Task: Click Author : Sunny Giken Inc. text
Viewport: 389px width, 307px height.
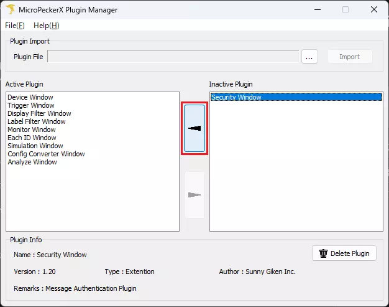Action: pos(257,272)
